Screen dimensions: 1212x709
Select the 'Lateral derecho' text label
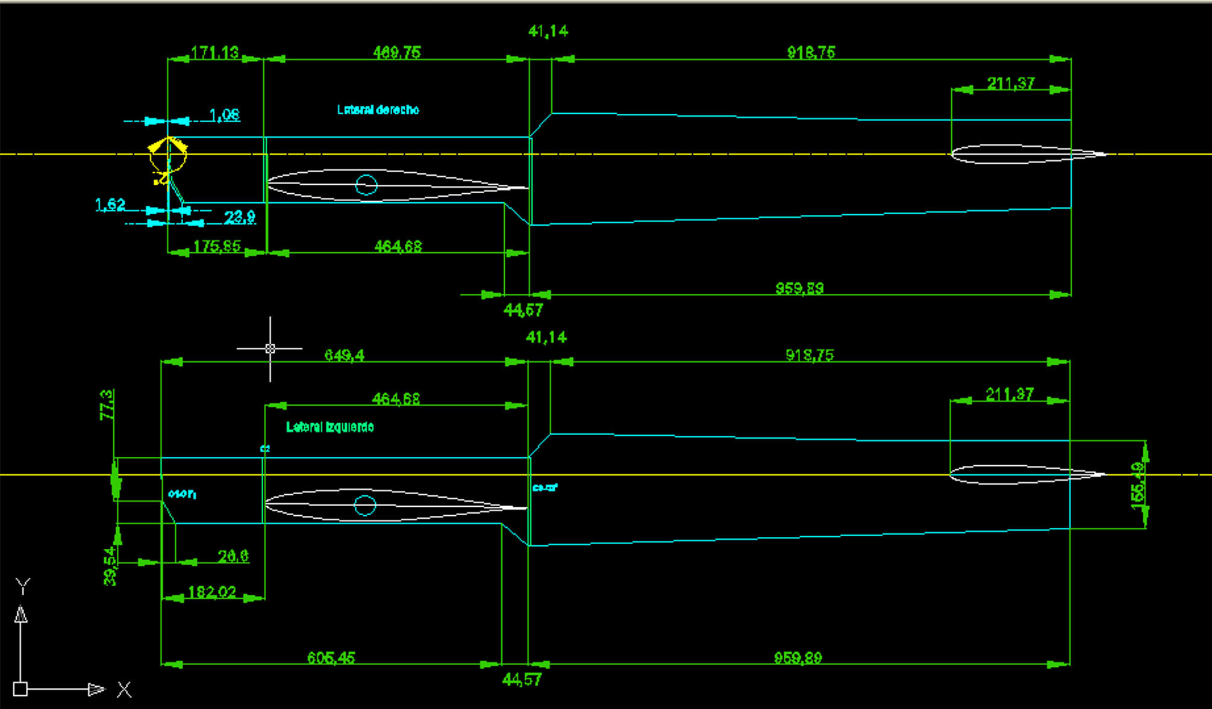(378, 110)
